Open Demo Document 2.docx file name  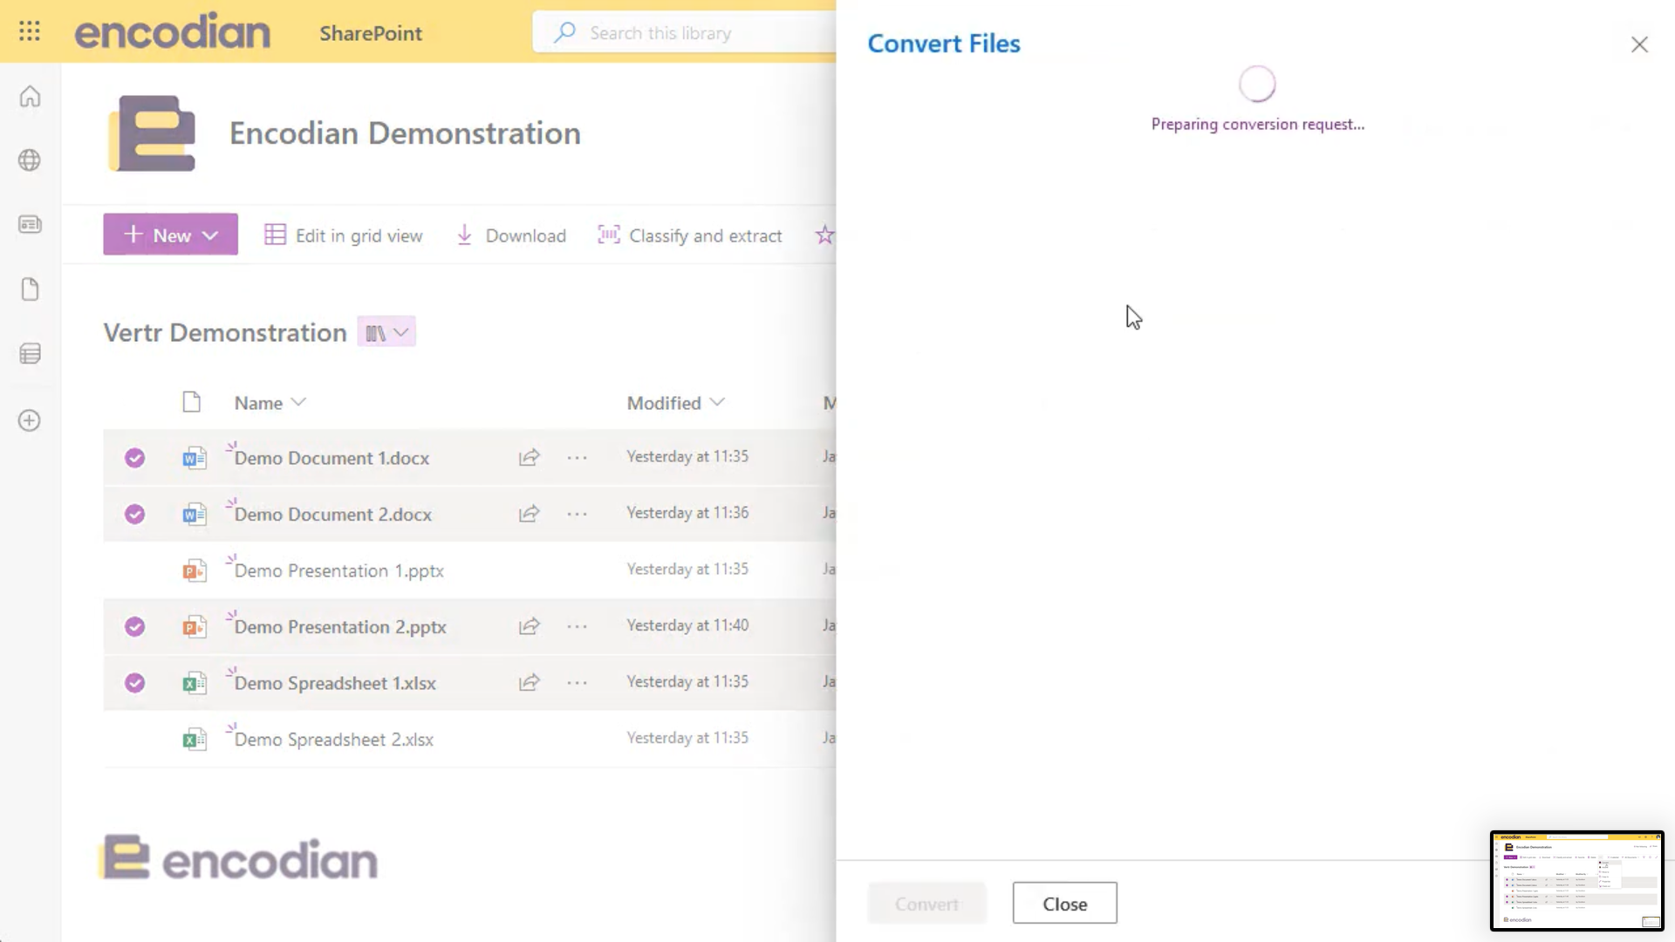pos(333,514)
